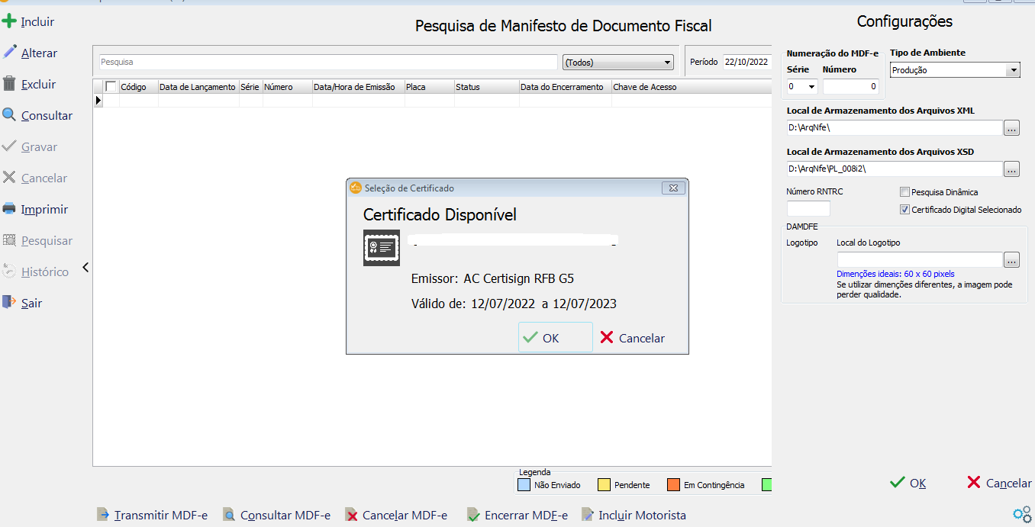Open Consultar with the magnifier icon
This screenshot has width=1035, height=527.
point(9,115)
